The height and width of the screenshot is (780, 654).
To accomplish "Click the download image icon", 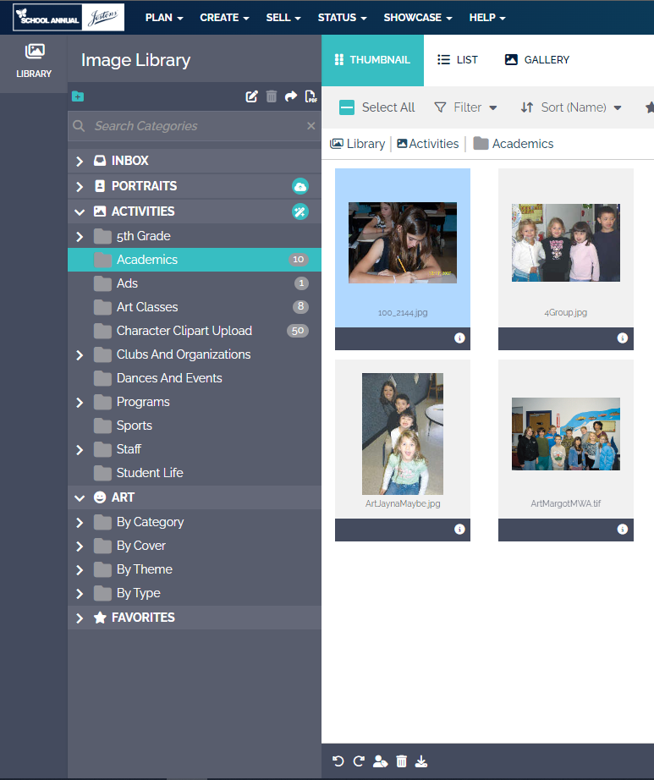I will tap(421, 761).
